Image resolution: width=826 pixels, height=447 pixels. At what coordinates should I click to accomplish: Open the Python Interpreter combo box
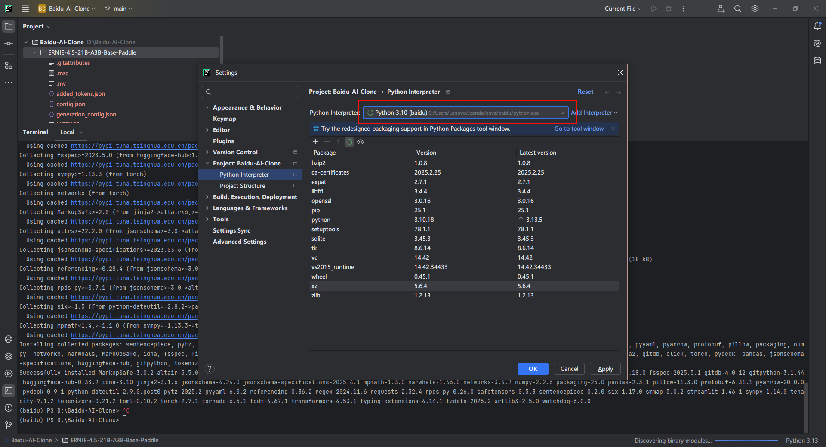[x=465, y=113]
